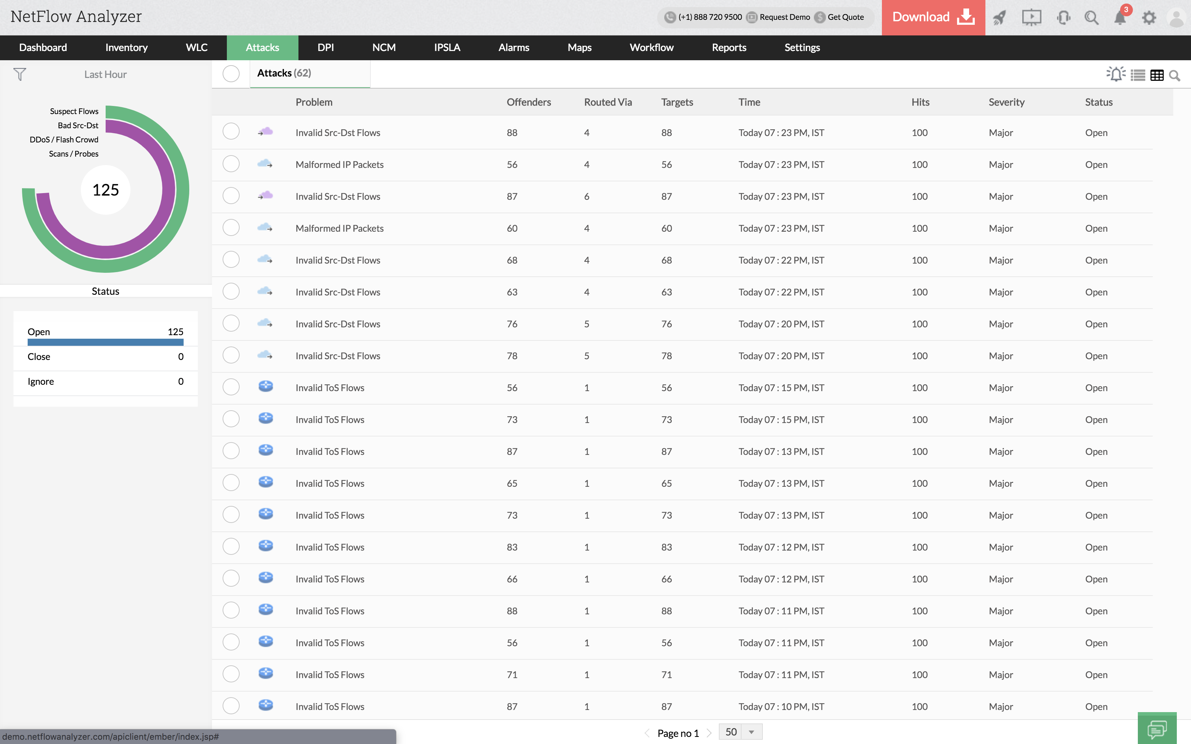Switch to list view icon

pos(1138,75)
